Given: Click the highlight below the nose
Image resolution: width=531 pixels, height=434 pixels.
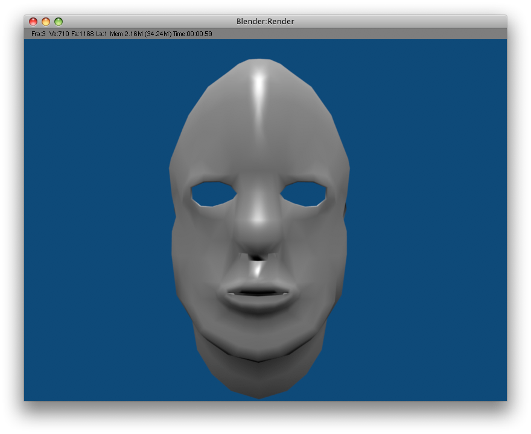Looking at the screenshot, I should pos(258,269).
